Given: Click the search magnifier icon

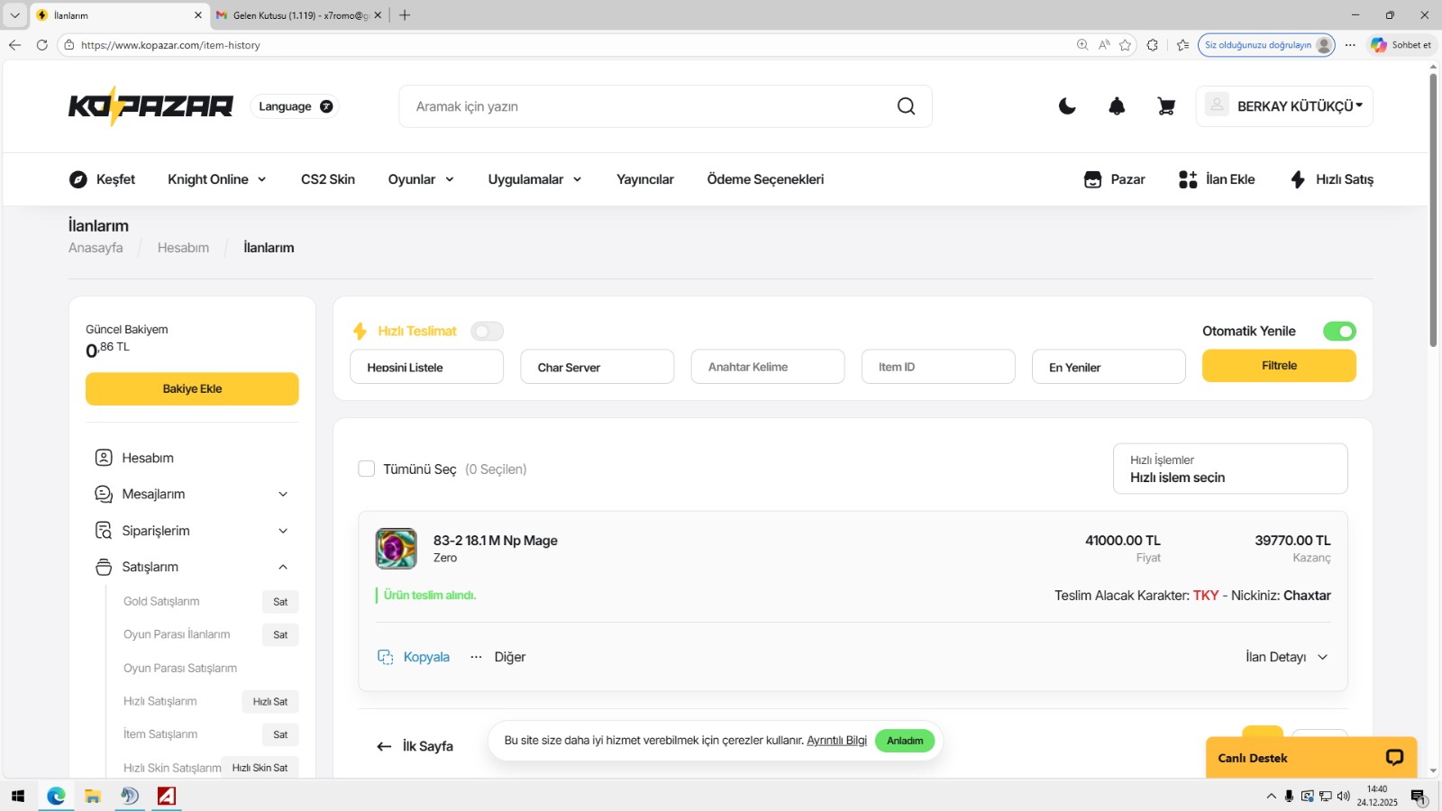Looking at the screenshot, I should 906,106.
